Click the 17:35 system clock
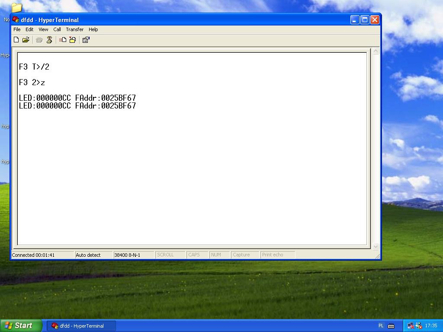 pos(431,326)
